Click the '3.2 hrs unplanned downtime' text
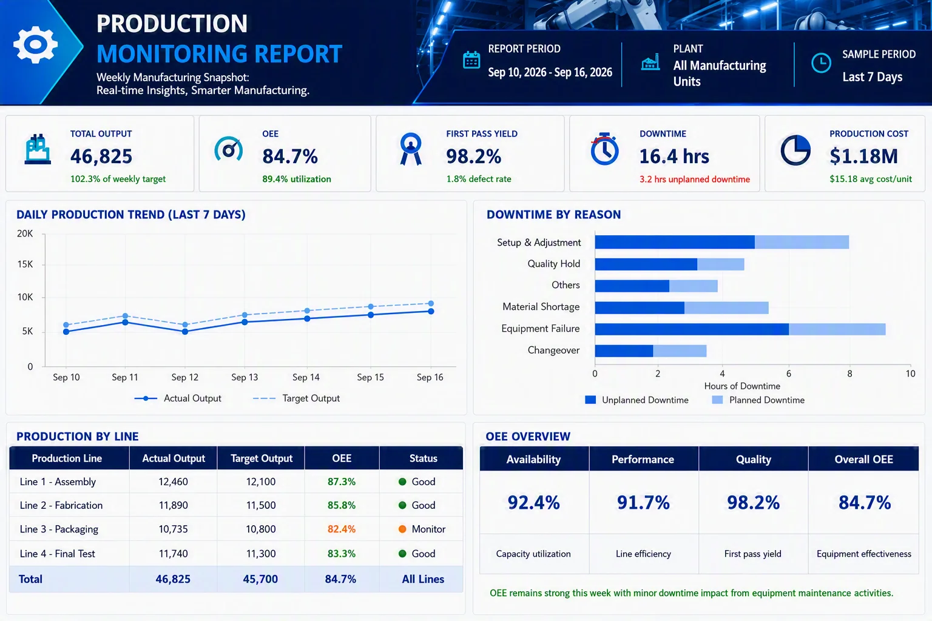 pyautogui.click(x=695, y=179)
